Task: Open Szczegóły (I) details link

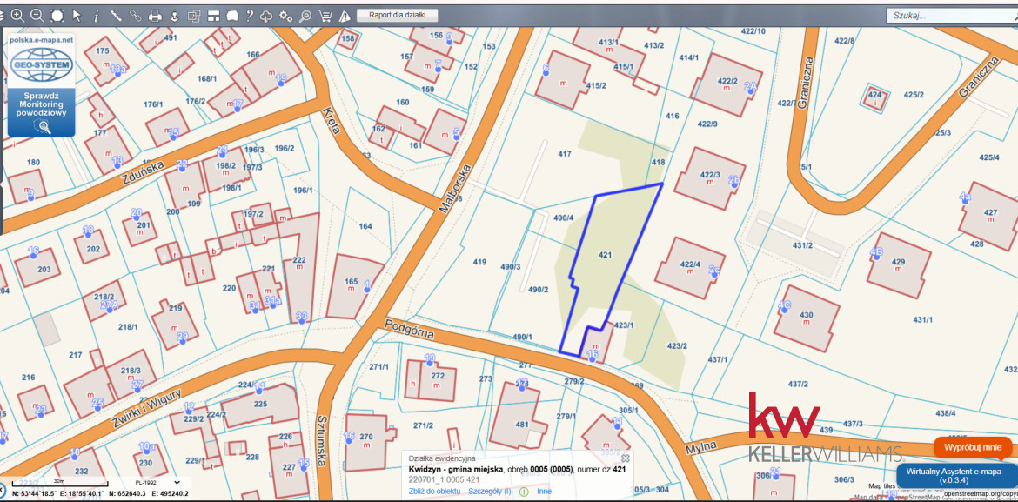Action: click(x=489, y=492)
